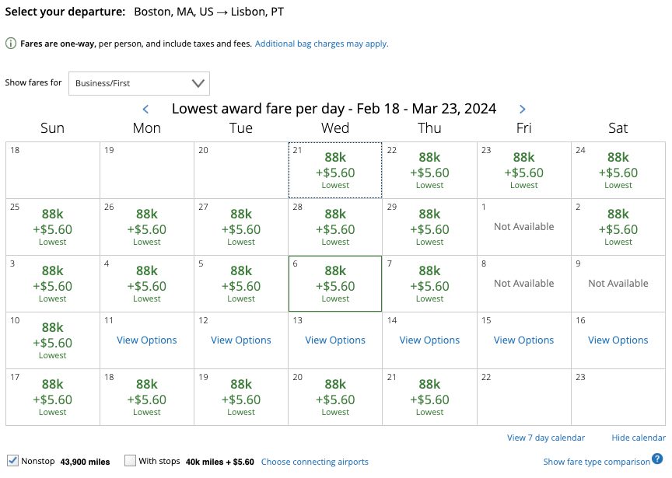Click View Options for March 15
The height and width of the screenshot is (478, 672).
pos(523,340)
